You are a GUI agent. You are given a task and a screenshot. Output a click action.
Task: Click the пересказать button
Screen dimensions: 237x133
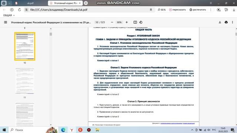pos(177,10)
